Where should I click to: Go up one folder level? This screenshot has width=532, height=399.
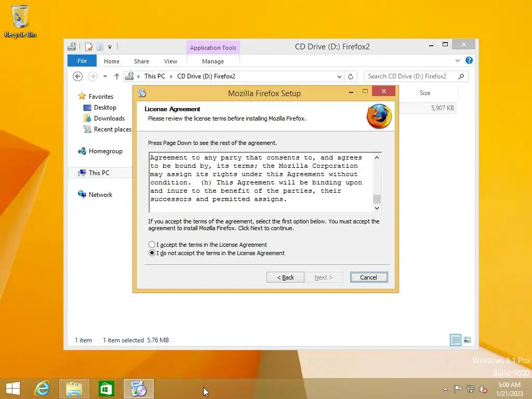pyautogui.click(x=117, y=76)
